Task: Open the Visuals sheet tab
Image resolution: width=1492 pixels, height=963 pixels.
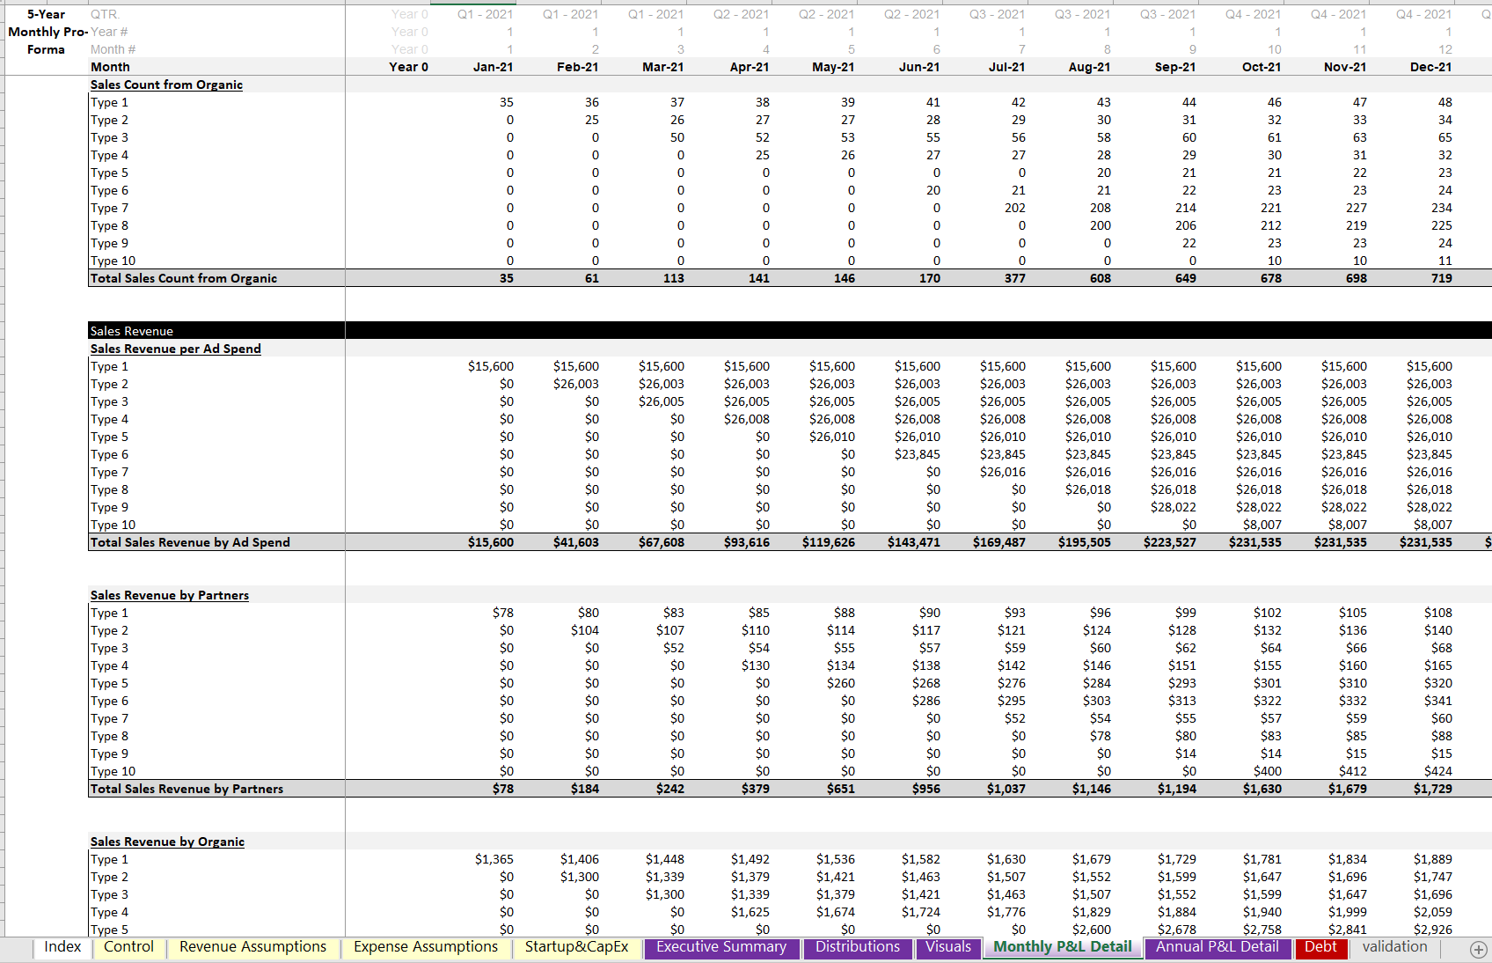Action: tap(948, 947)
